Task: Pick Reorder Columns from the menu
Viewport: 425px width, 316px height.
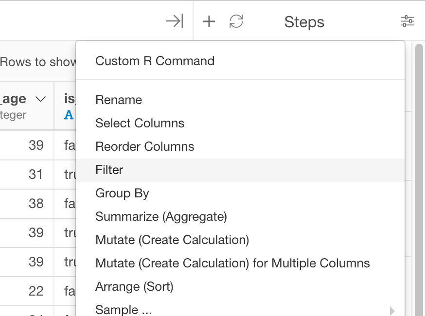Action: pyautogui.click(x=240, y=146)
